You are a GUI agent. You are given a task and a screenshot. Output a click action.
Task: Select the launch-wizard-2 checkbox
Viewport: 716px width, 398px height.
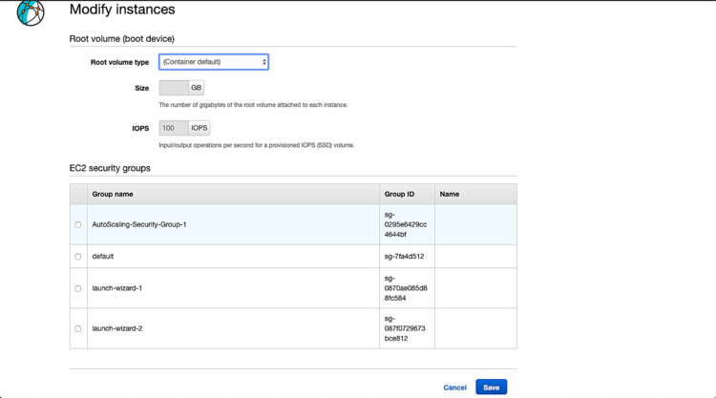point(78,329)
